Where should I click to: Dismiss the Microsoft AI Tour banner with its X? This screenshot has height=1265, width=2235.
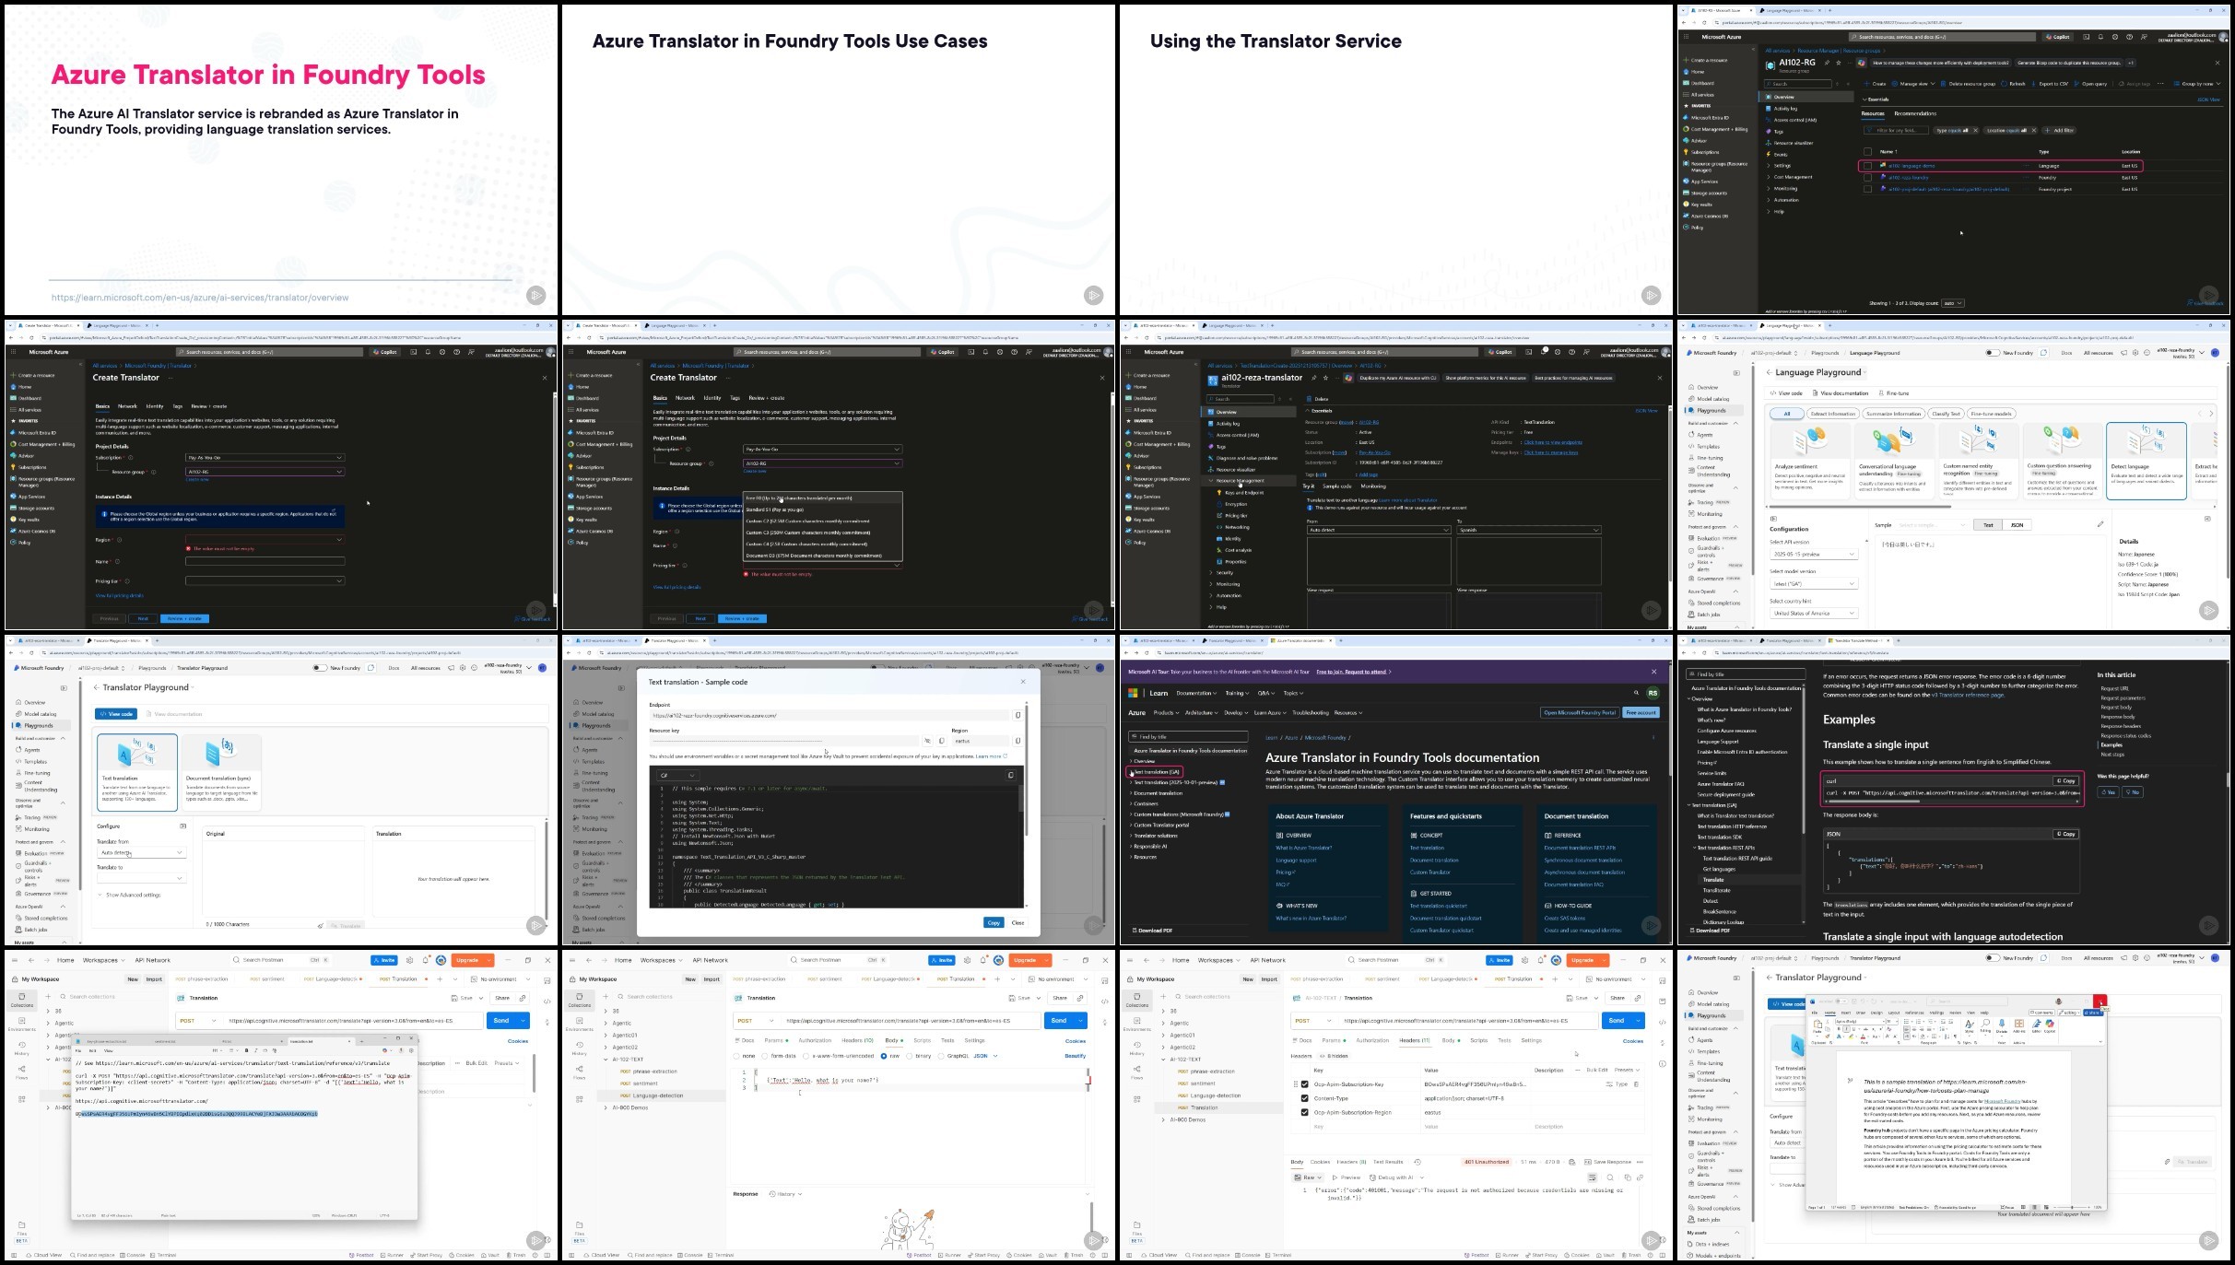coord(1653,672)
